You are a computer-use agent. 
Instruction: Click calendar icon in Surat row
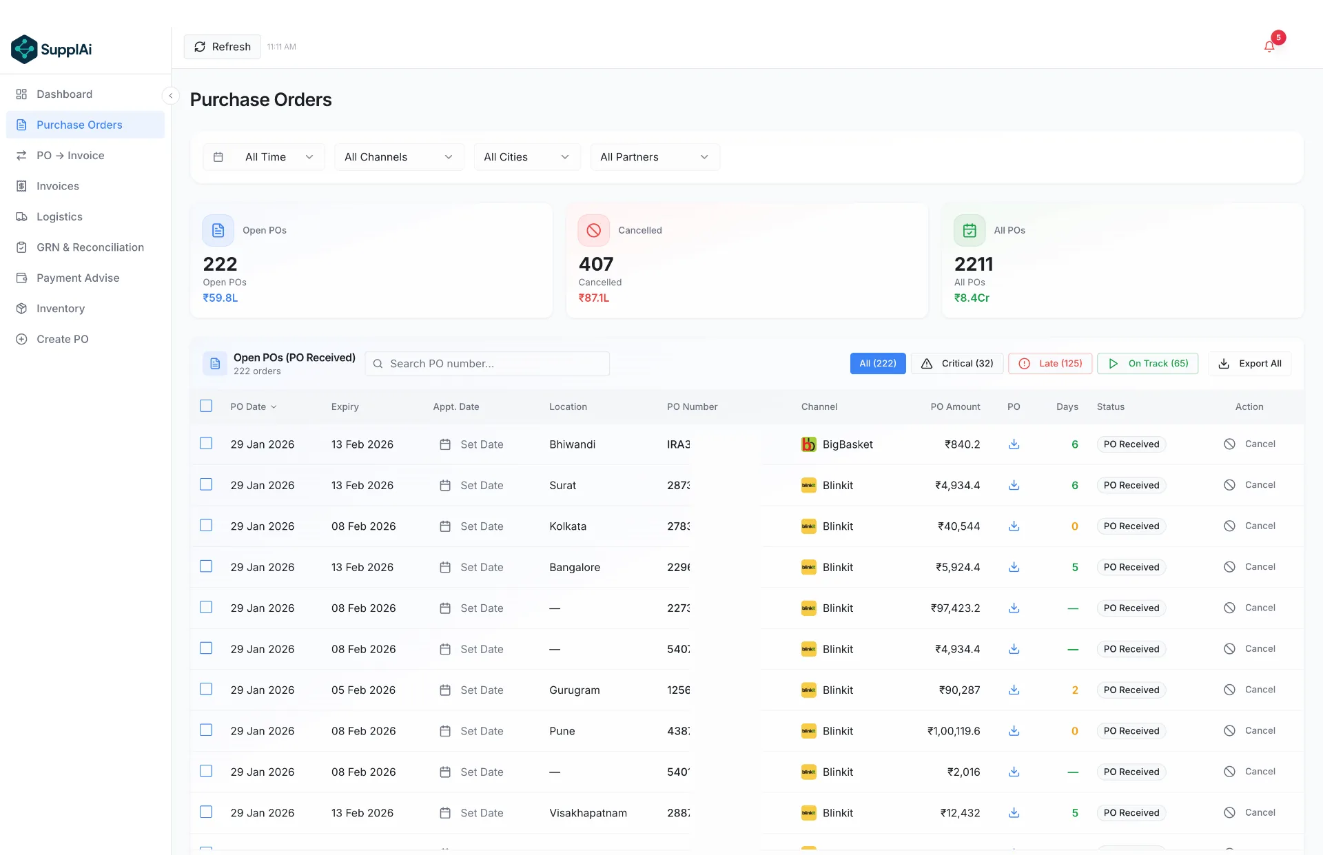tap(445, 485)
